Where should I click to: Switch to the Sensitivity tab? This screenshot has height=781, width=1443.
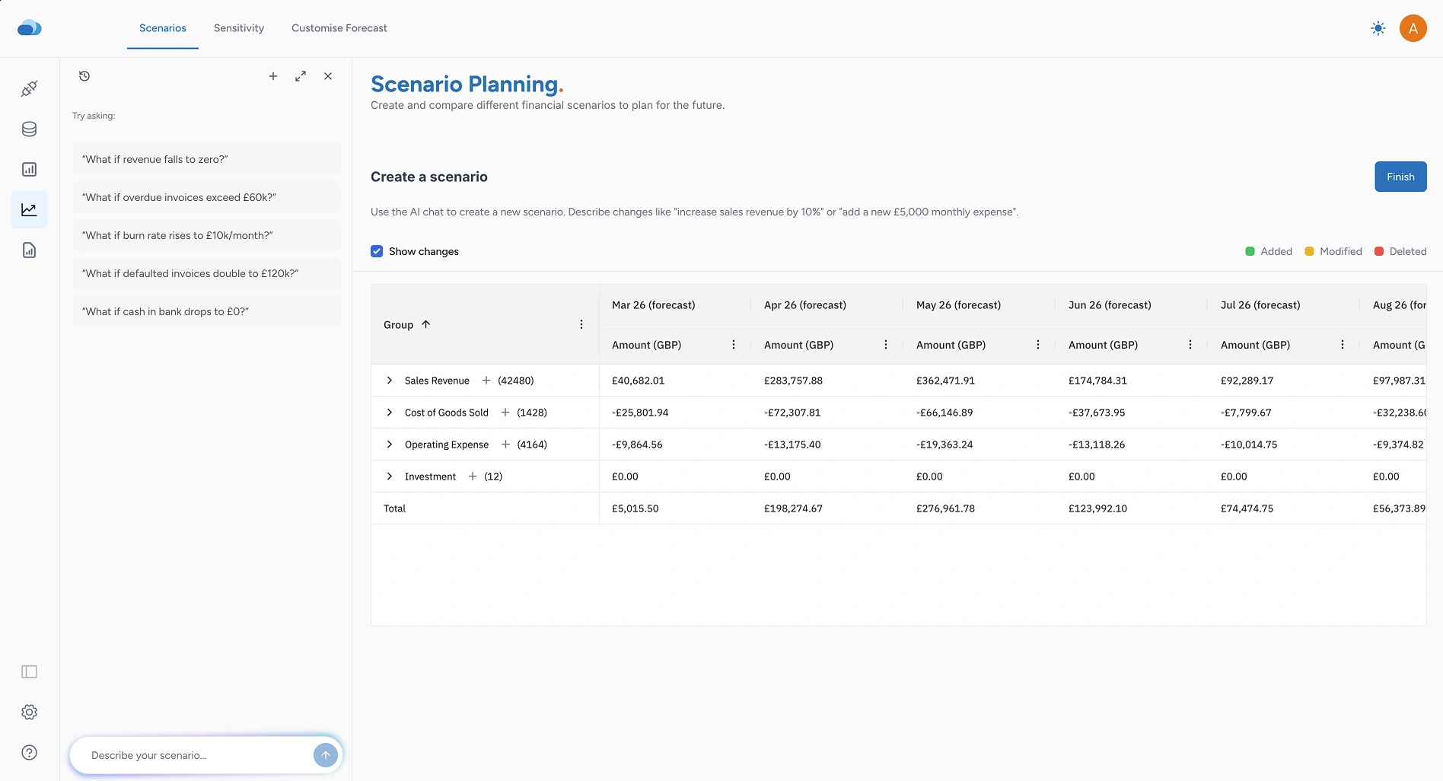[x=239, y=28]
